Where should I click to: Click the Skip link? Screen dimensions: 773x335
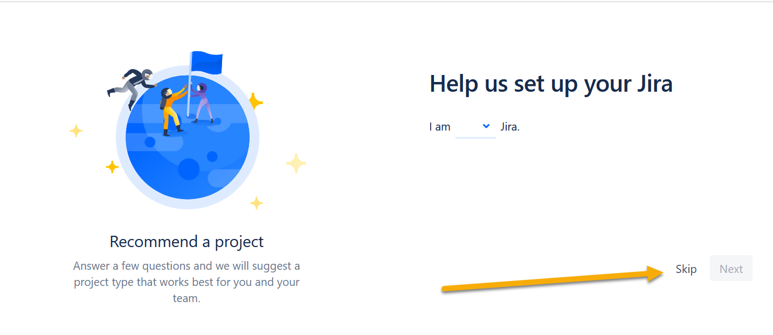(686, 269)
